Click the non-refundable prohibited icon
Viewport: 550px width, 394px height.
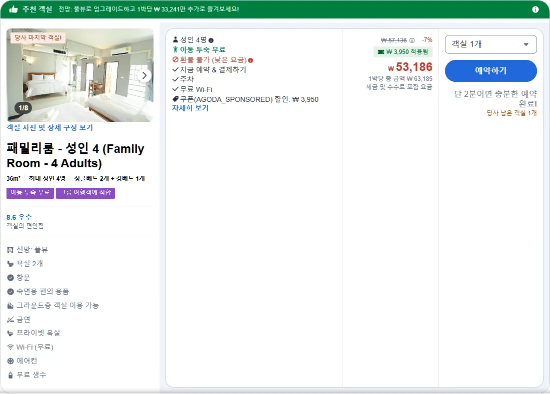(175, 60)
